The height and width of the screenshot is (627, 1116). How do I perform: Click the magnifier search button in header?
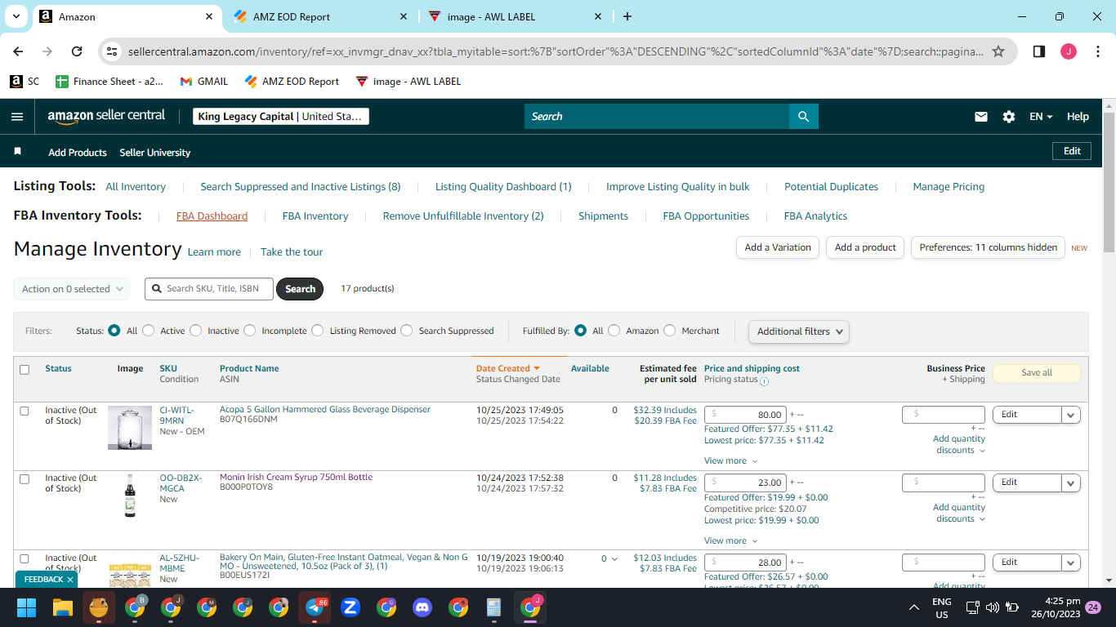coord(804,117)
